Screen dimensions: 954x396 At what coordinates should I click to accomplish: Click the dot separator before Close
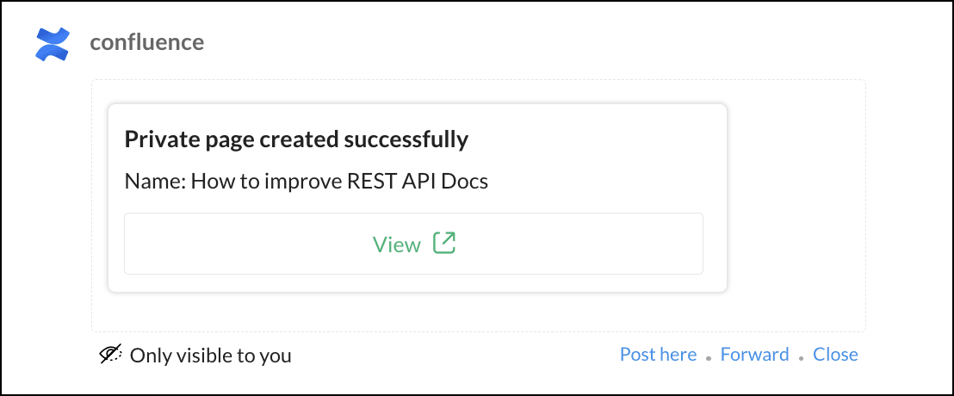802,356
